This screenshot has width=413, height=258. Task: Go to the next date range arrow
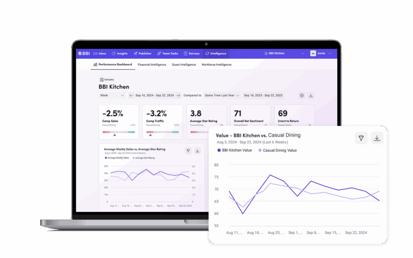coord(179,95)
